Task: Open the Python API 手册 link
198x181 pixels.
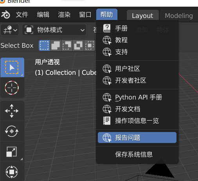Action: (137, 97)
